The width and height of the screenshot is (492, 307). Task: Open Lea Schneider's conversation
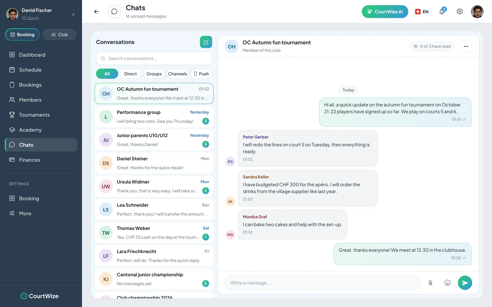[x=154, y=209]
